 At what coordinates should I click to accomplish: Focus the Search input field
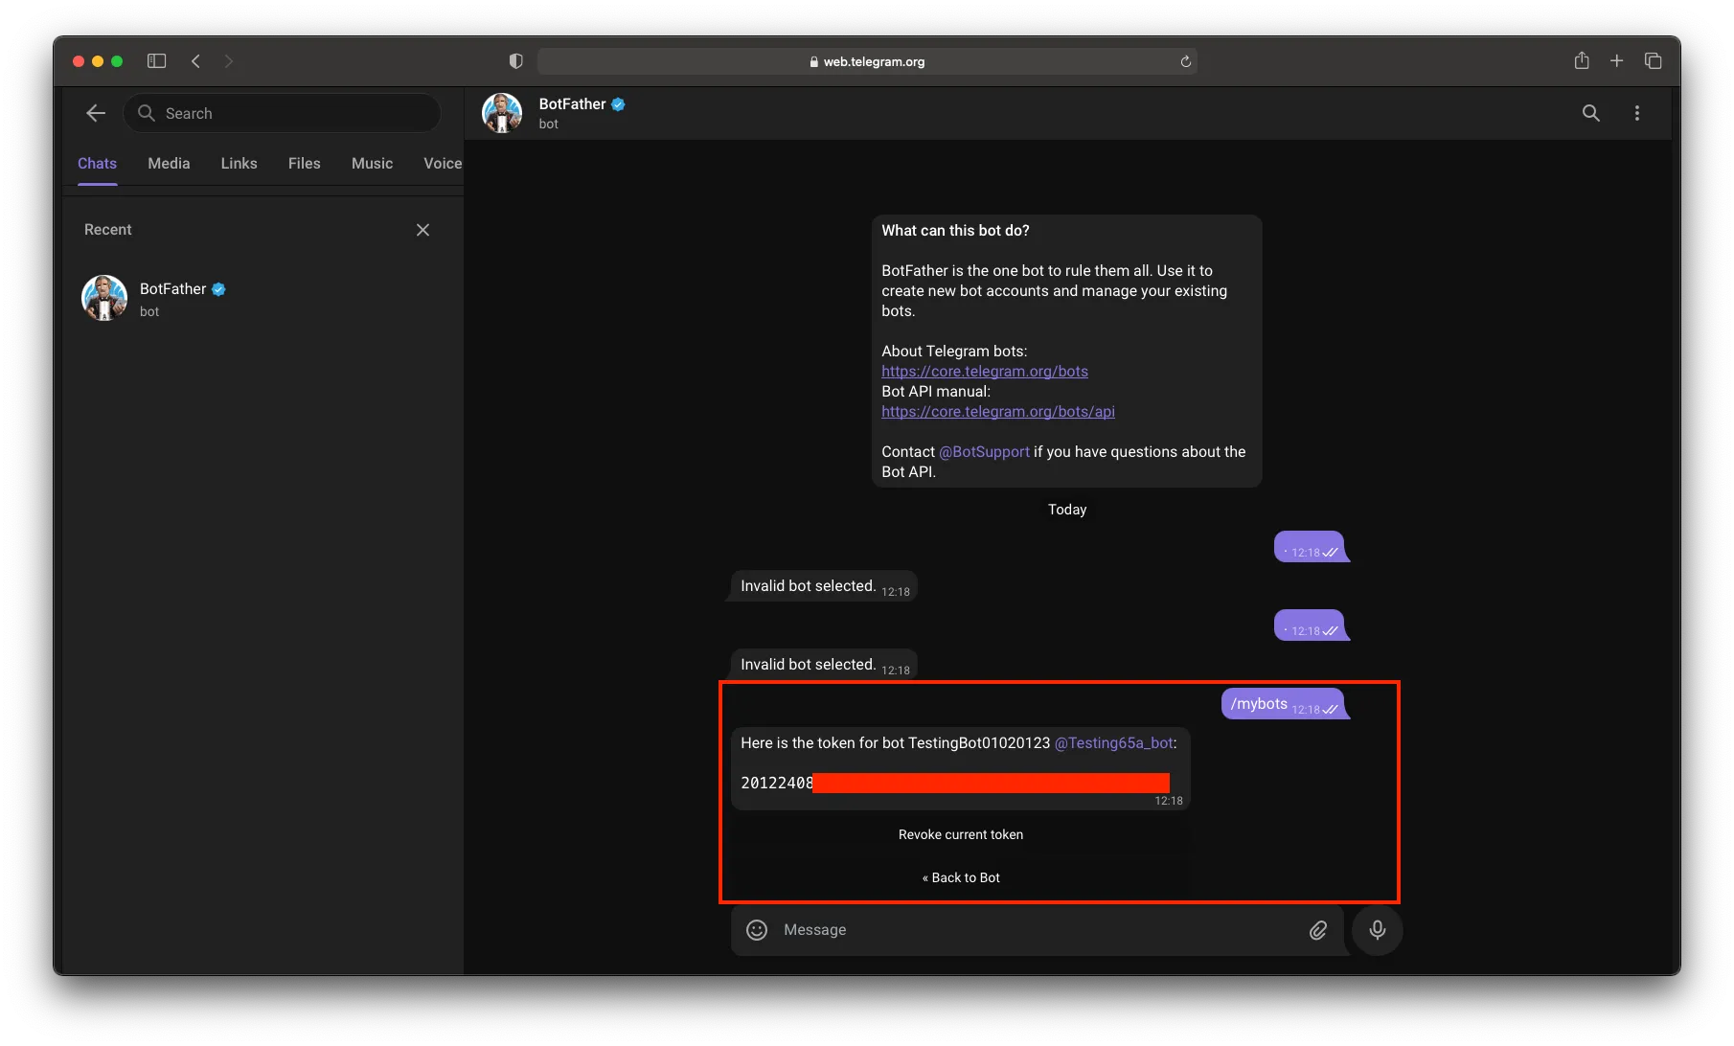pos(282,113)
